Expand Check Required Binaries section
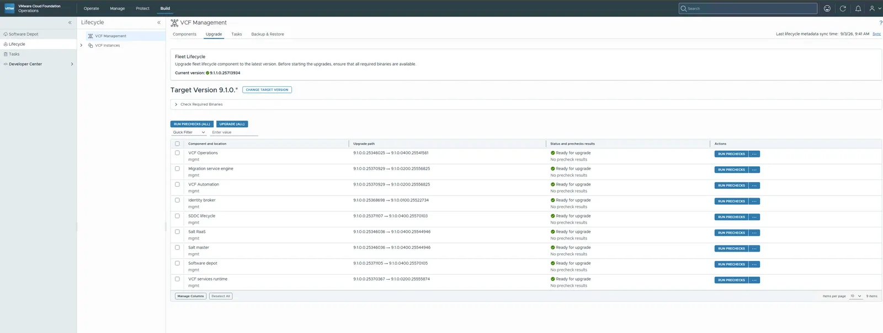The image size is (883, 333). pos(176,104)
